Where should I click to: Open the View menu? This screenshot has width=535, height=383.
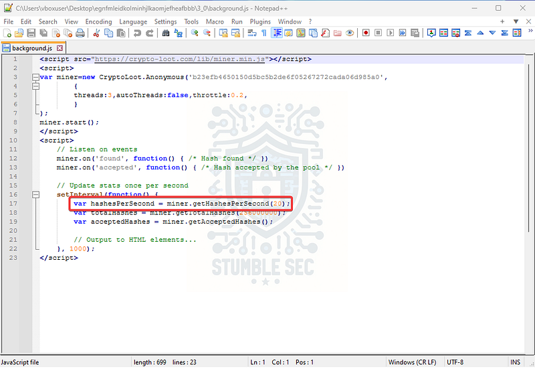coord(72,21)
